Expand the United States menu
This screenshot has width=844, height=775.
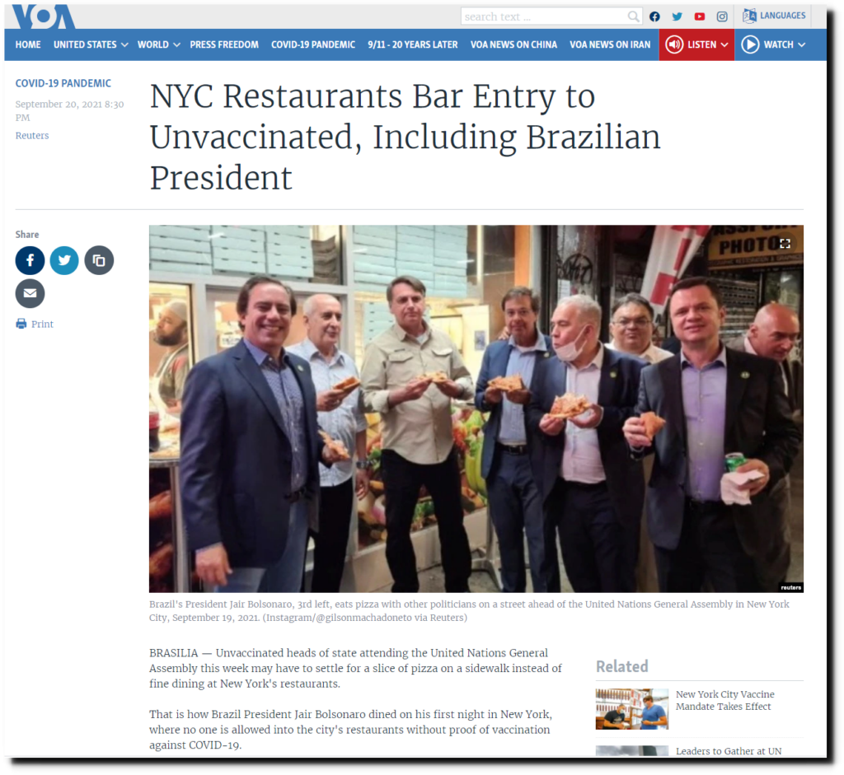91,44
